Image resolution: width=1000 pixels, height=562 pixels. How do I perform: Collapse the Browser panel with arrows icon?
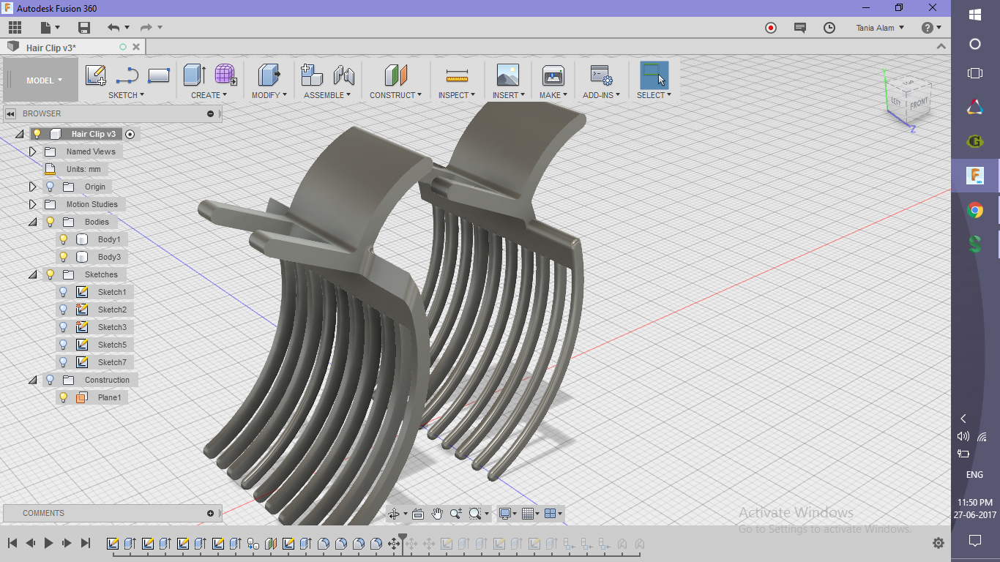(10, 113)
